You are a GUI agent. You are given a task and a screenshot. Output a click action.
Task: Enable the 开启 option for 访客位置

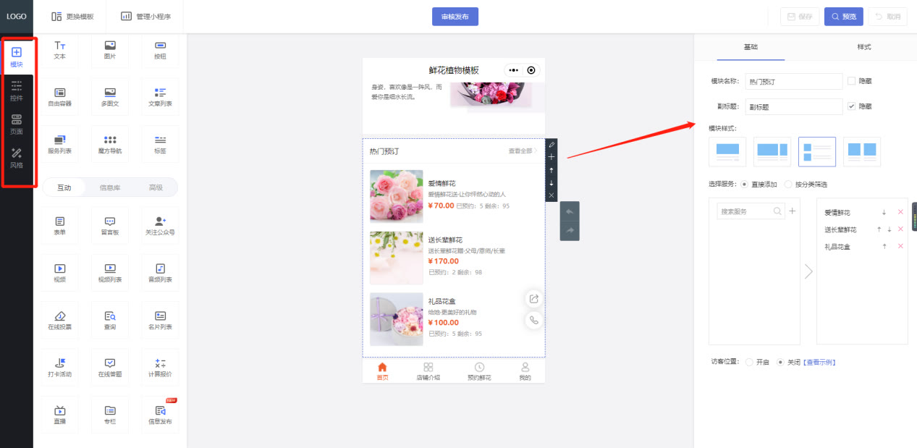coord(751,362)
